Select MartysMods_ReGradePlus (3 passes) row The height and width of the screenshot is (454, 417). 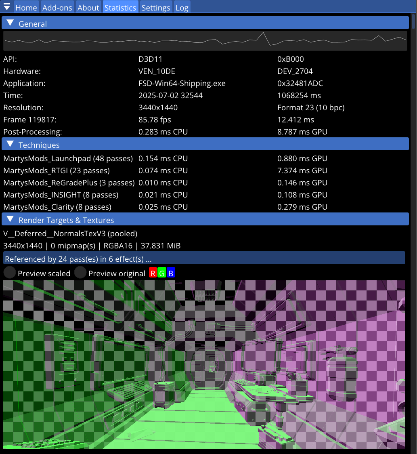69,183
